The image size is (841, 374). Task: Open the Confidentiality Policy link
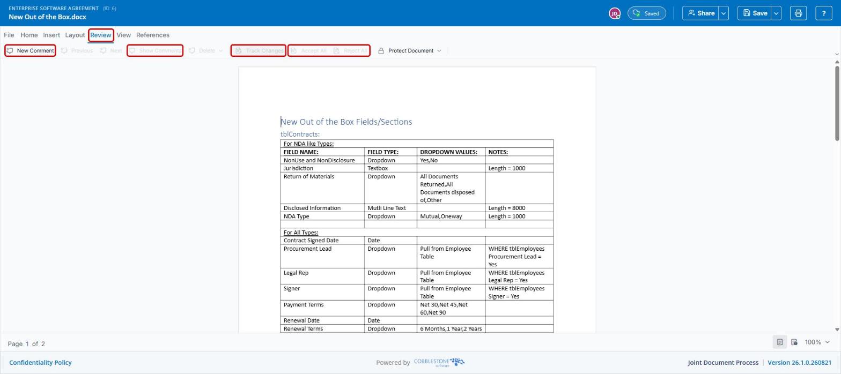[x=40, y=362]
